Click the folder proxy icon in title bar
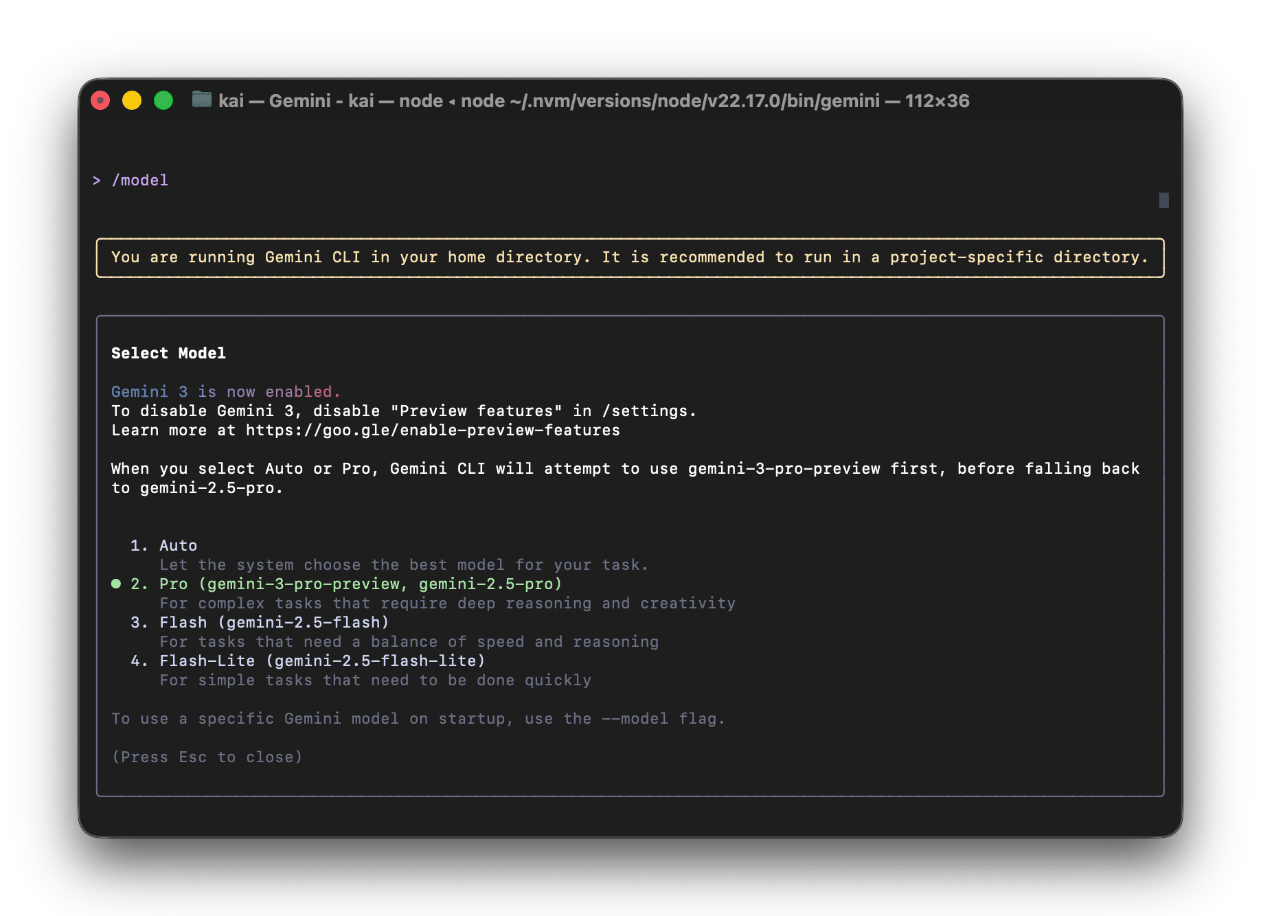 (201, 100)
